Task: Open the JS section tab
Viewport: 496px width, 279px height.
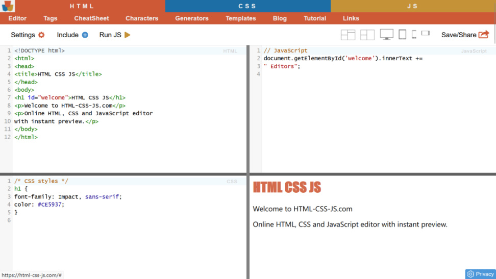Action: 413,6
